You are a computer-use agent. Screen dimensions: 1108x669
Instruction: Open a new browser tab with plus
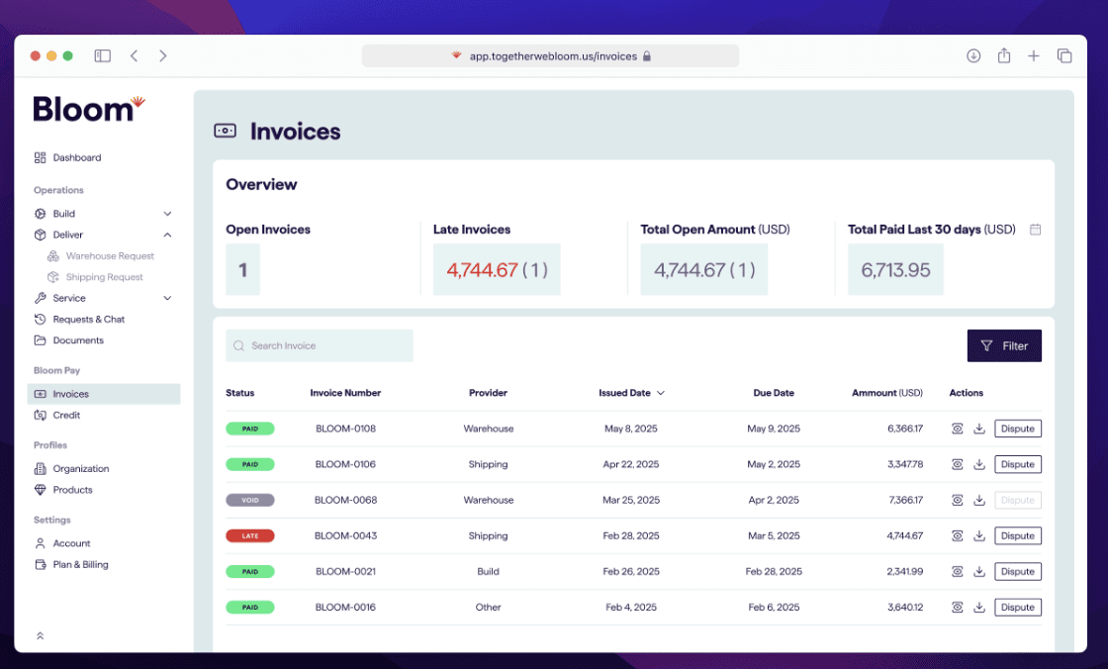coord(1033,55)
